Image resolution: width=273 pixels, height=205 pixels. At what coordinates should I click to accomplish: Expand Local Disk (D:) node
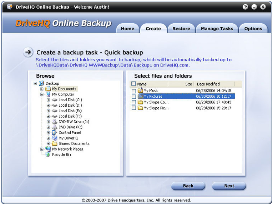pyautogui.click(x=48, y=105)
